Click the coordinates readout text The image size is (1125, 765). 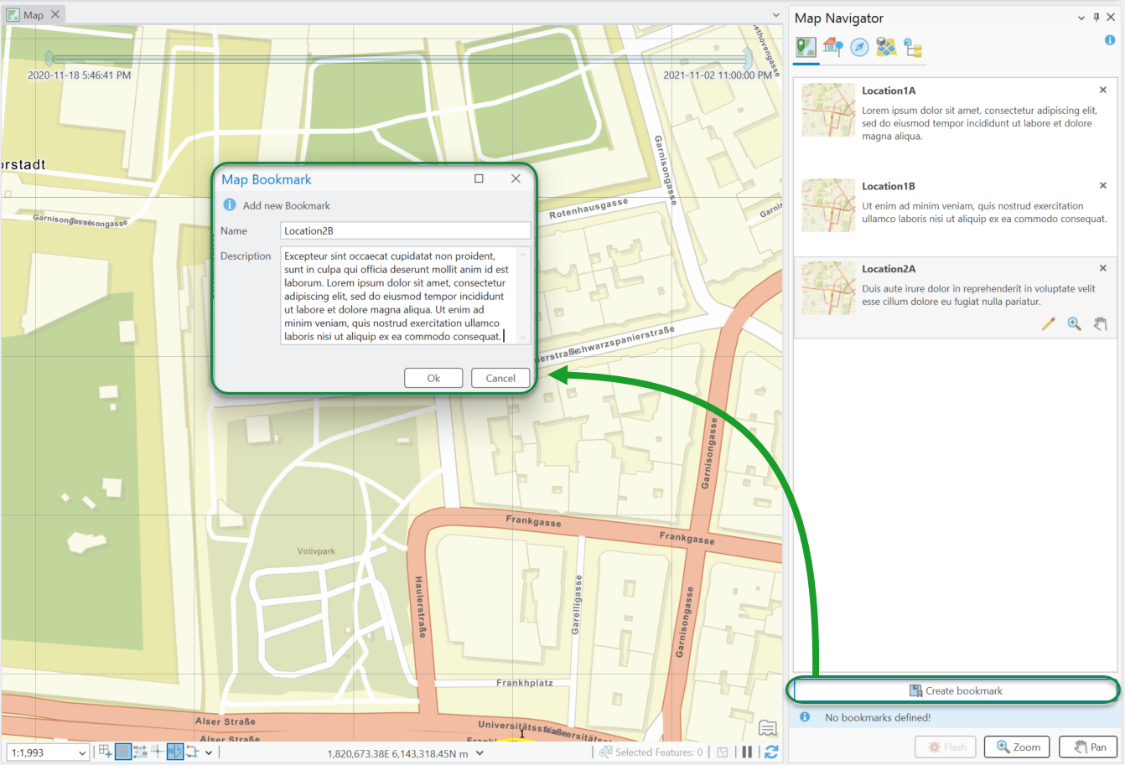tap(398, 753)
